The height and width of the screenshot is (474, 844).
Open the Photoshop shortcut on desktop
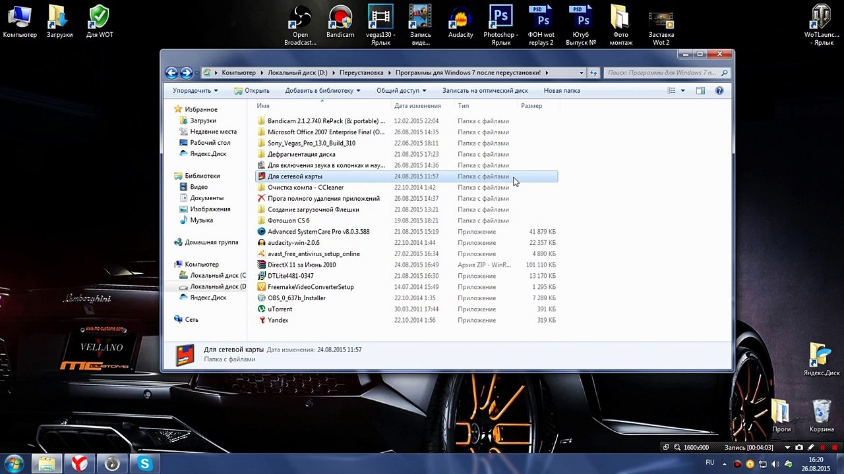[500, 26]
